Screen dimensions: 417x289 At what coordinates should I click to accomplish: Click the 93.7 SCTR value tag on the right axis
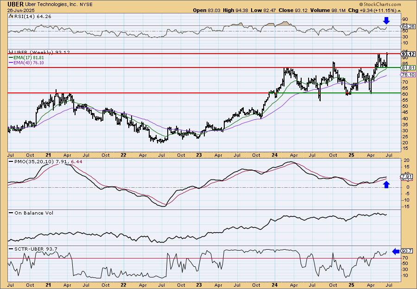click(407, 251)
